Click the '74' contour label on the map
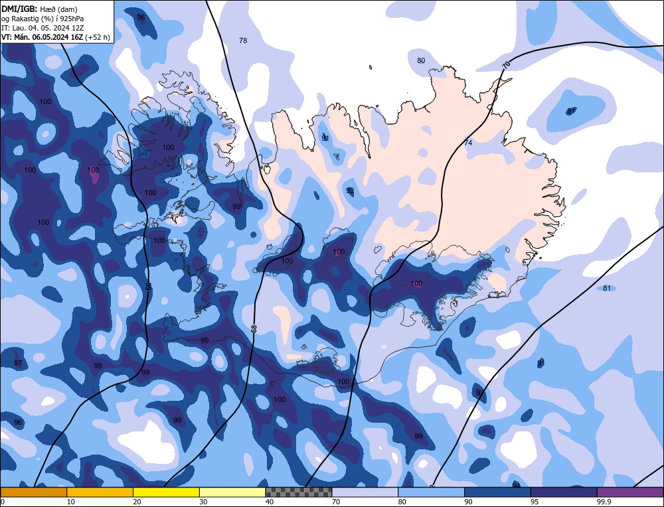 (x=468, y=143)
